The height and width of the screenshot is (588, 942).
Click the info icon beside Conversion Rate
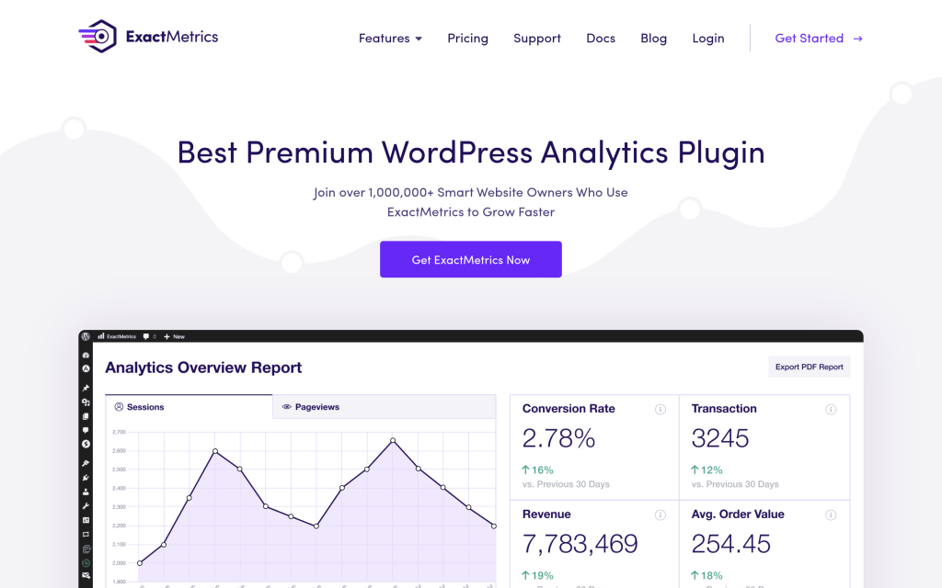661,409
